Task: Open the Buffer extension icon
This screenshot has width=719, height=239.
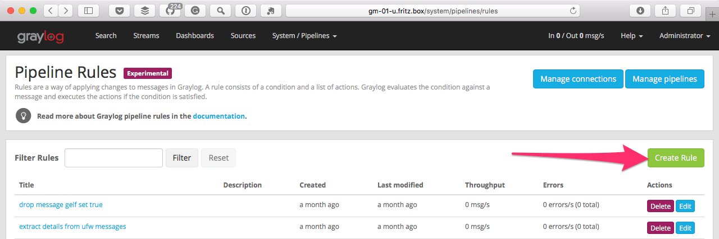Action: click(x=144, y=11)
